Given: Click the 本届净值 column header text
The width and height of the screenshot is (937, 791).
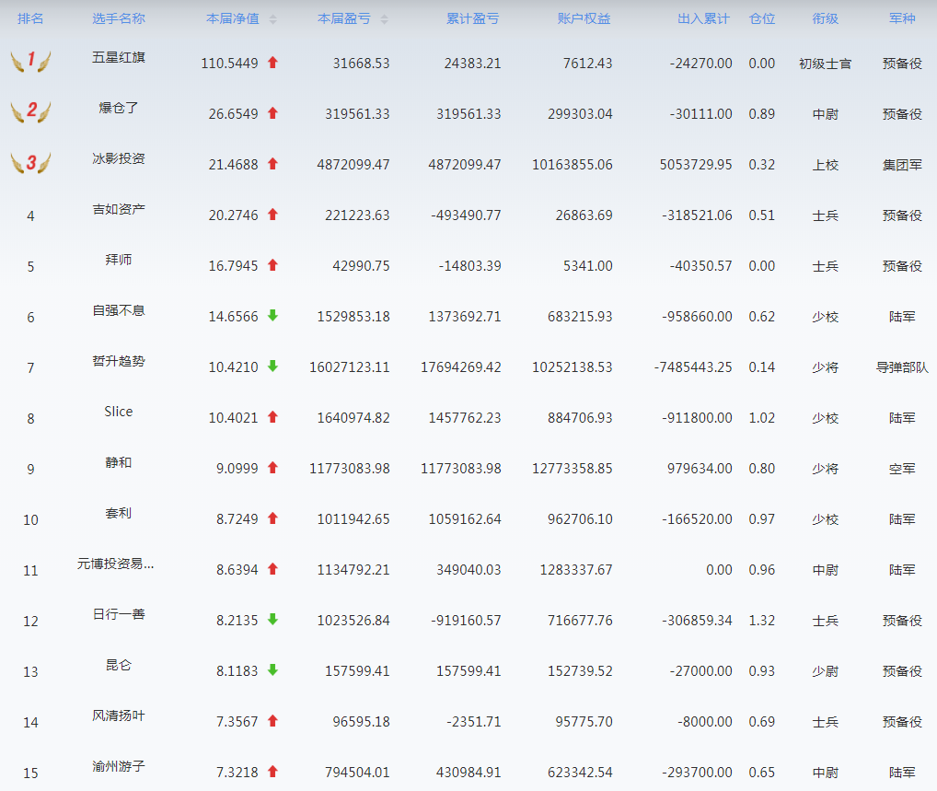Looking at the screenshot, I should 233,18.
